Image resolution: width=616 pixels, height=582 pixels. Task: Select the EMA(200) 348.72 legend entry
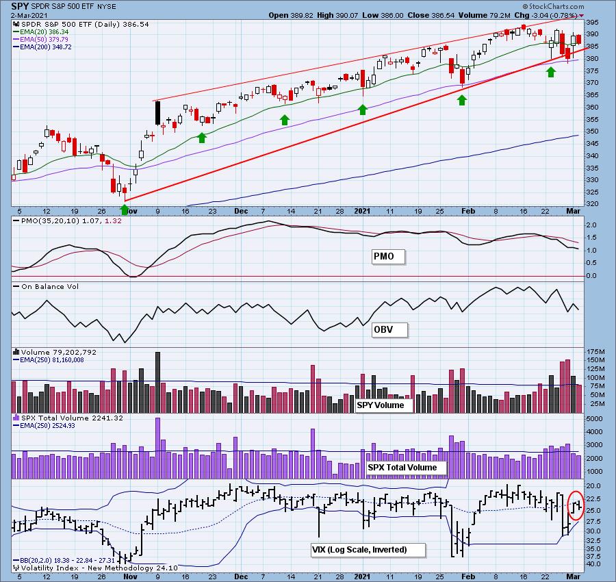pos(42,47)
